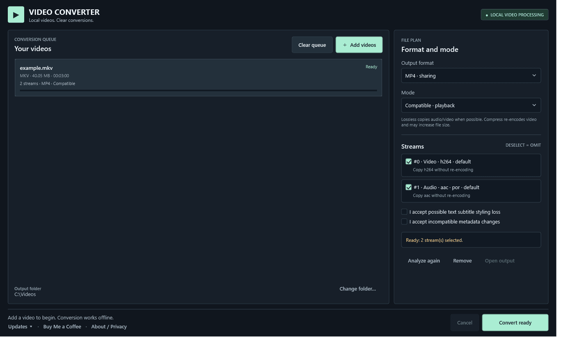Click the 'Ready: 2 stream(s) selected.' message
The image size is (562, 351).
coord(434,240)
